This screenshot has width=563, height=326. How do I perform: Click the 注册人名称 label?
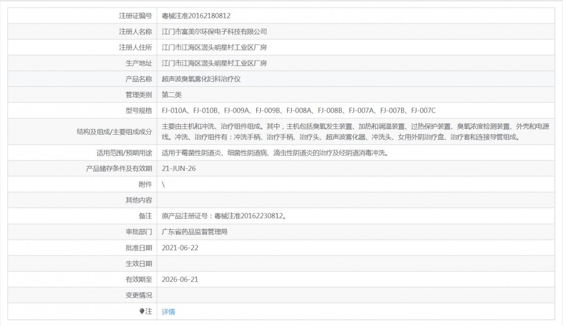coord(136,31)
